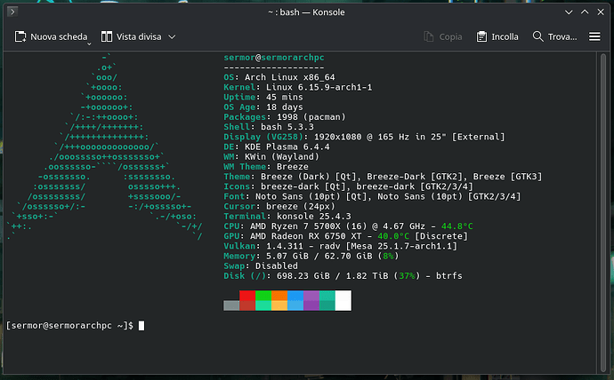Image resolution: width=614 pixels, height=380 pixels.
Task: Click the Nuova scheda new tab icon
Action: pyautogui.click(x=20, y=36)
